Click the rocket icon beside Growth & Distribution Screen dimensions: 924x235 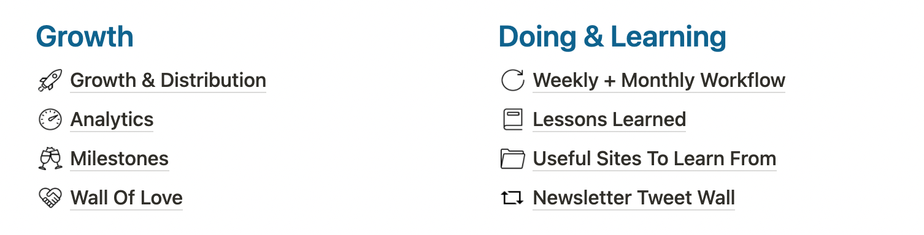50,80
